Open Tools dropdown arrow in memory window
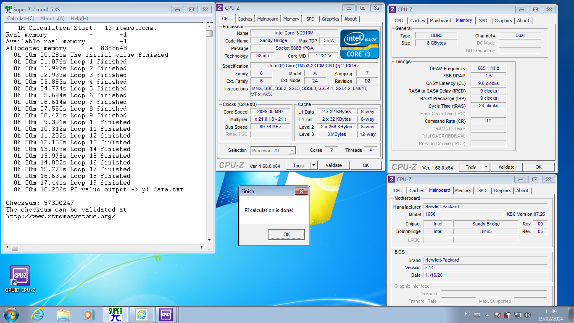The image size is (574, 323). 486,167
